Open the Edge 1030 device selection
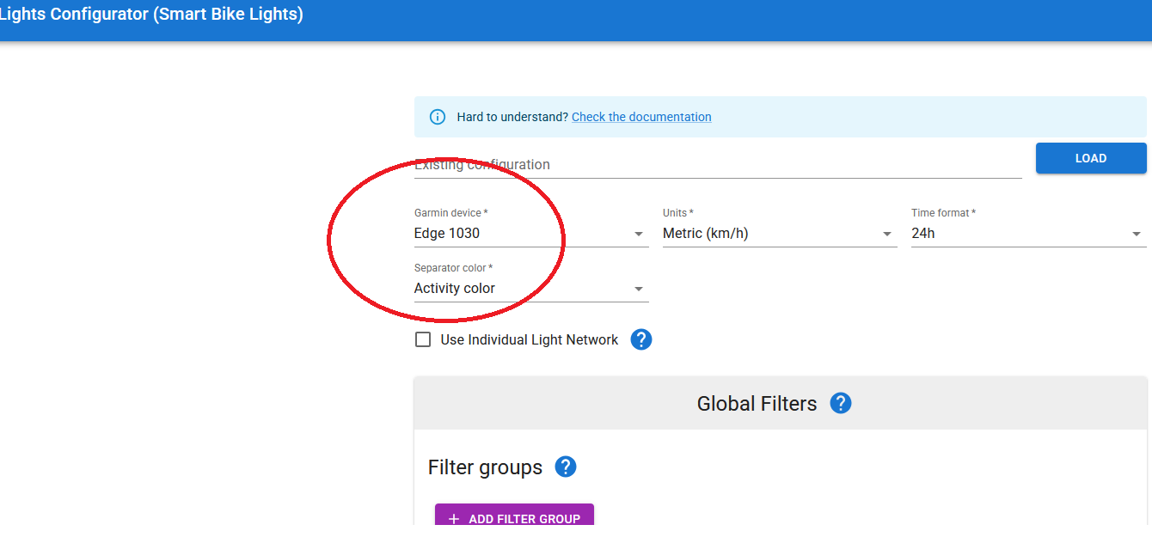This screenshot has height=537, width=1152. [x=516, y=234]
